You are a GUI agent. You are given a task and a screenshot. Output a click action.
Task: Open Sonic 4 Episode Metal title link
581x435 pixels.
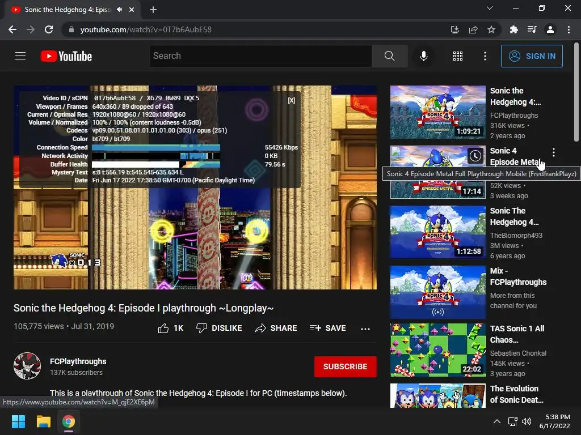click(515, 156)
